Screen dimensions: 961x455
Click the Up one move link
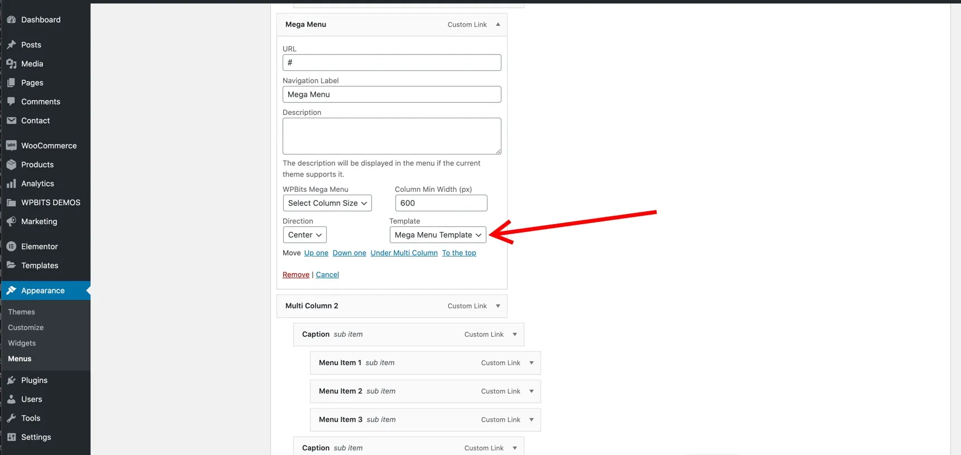[316, 253]
